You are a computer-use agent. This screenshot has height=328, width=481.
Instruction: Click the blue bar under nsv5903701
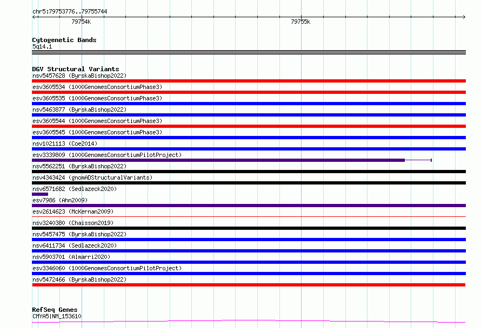tap(249, 262)
